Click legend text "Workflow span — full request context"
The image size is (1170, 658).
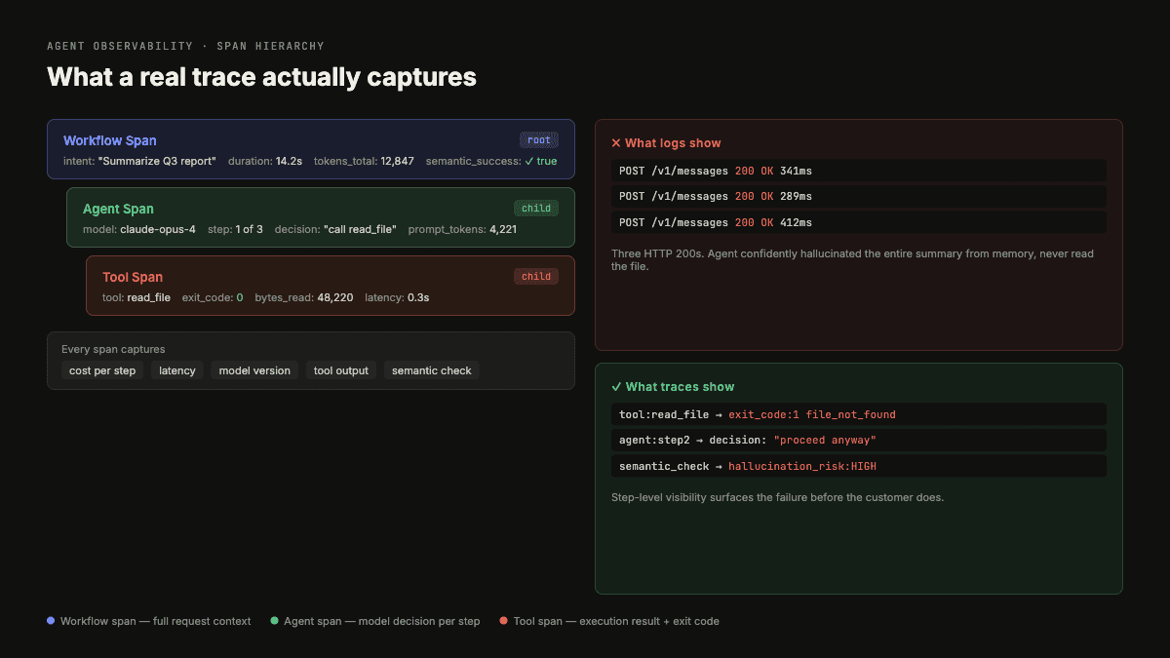pyautogui.click(x=155, y=621)
